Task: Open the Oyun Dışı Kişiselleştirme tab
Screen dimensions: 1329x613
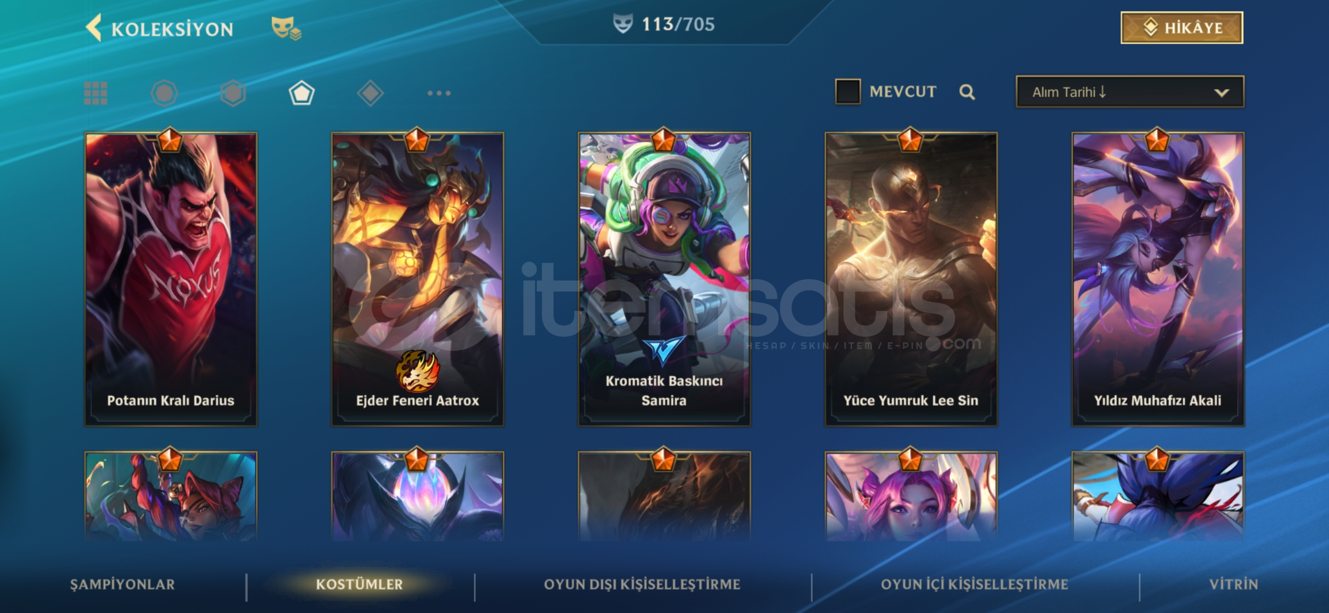Action: click(642, 584)
